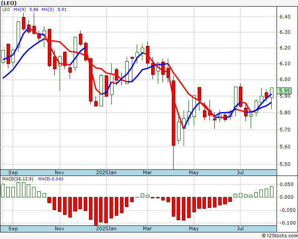Click the current price tag 5.95
Image resolution: width=298 pixels, height=239 pixels.
[284, 91]
